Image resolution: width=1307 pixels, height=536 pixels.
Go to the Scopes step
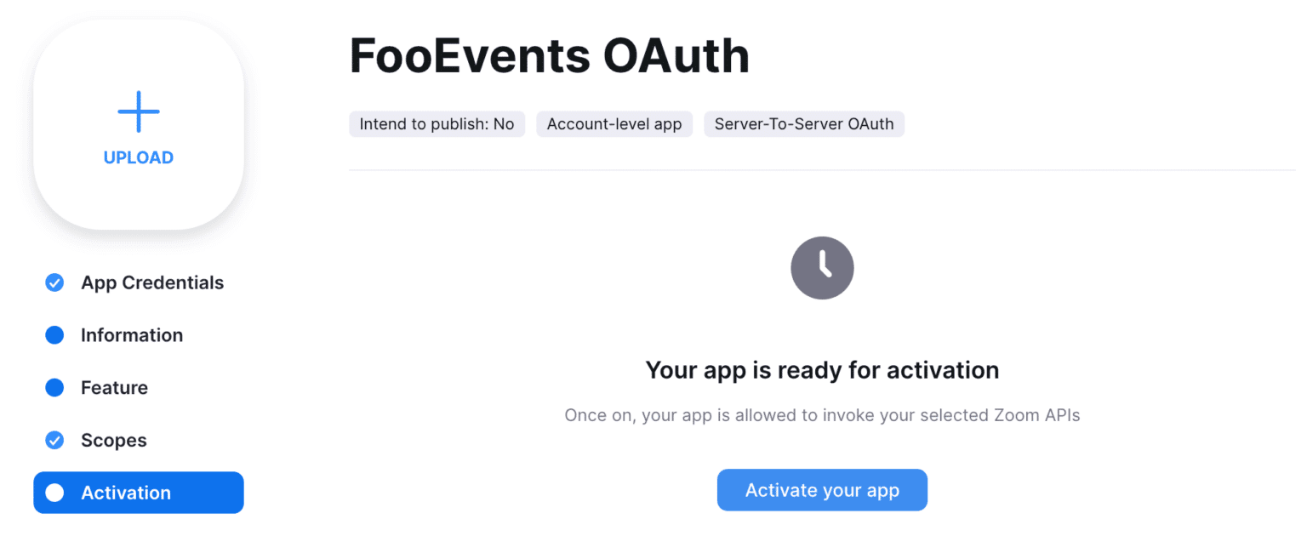pos(113,440)
